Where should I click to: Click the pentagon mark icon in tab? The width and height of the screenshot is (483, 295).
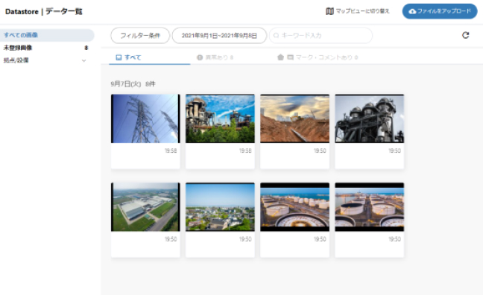(x=280, y=57)
